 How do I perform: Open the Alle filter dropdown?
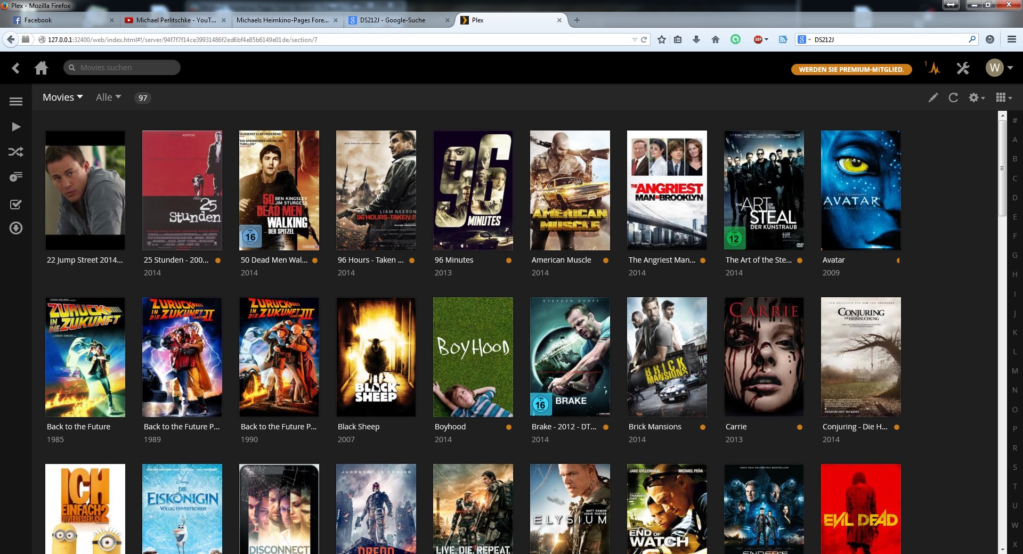[108, 97]
